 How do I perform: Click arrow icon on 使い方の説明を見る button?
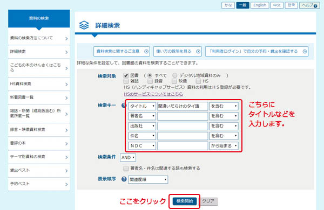[x=198, y=52]
